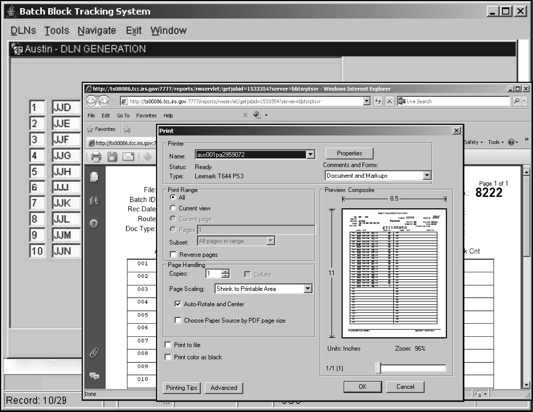Uncheck Auto-Rotate and Center

178,304
